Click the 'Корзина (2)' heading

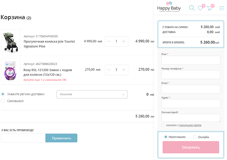tap(16, 17)
